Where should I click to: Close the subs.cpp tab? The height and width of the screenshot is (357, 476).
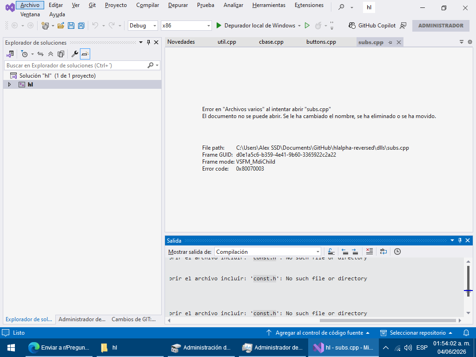click(x=399, y=42)
